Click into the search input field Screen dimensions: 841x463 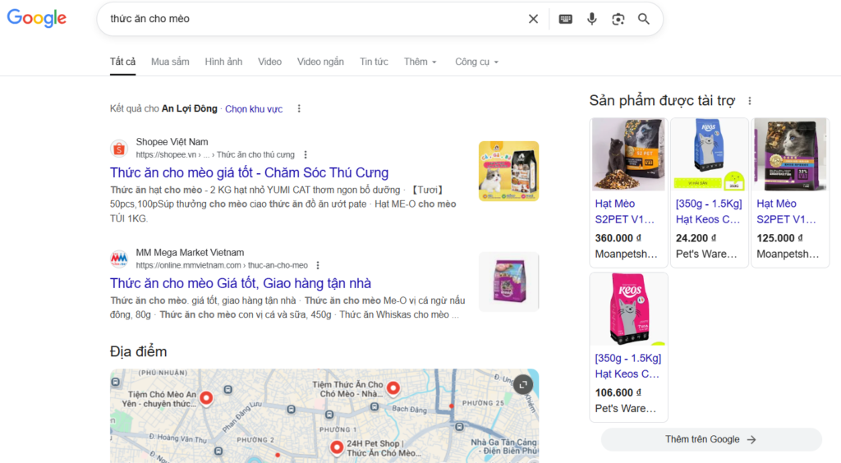tap(312, 19)
